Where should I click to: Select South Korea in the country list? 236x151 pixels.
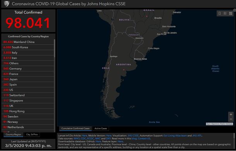tap(27, 47)
